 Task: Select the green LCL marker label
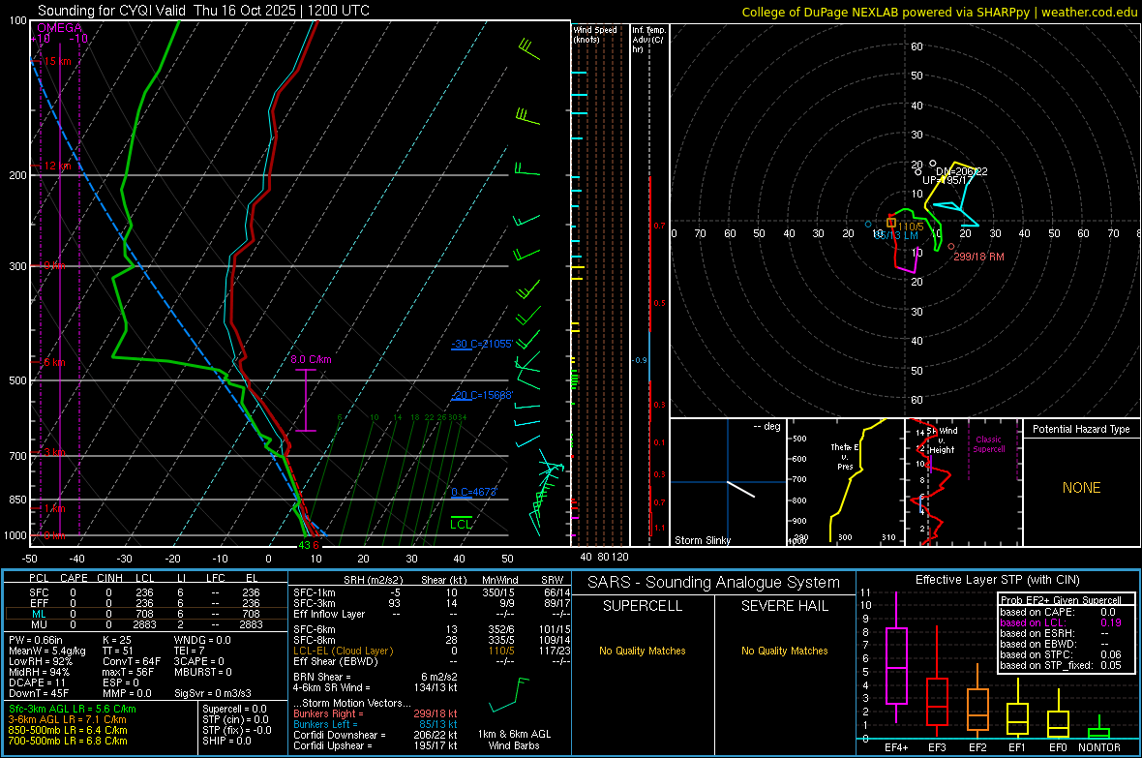461,524
